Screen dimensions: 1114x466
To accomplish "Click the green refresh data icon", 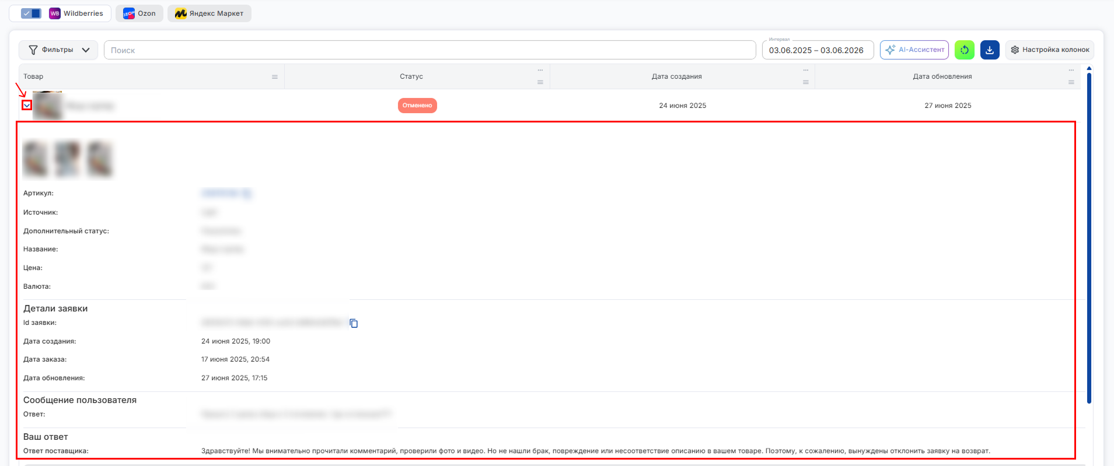I will pos(964,50).
